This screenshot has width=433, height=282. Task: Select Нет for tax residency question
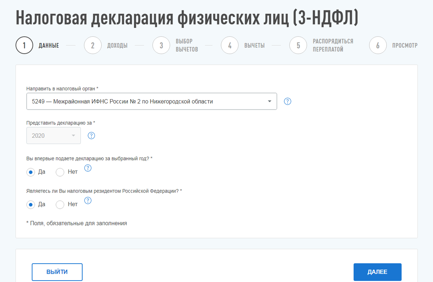(x=60, y=204)
